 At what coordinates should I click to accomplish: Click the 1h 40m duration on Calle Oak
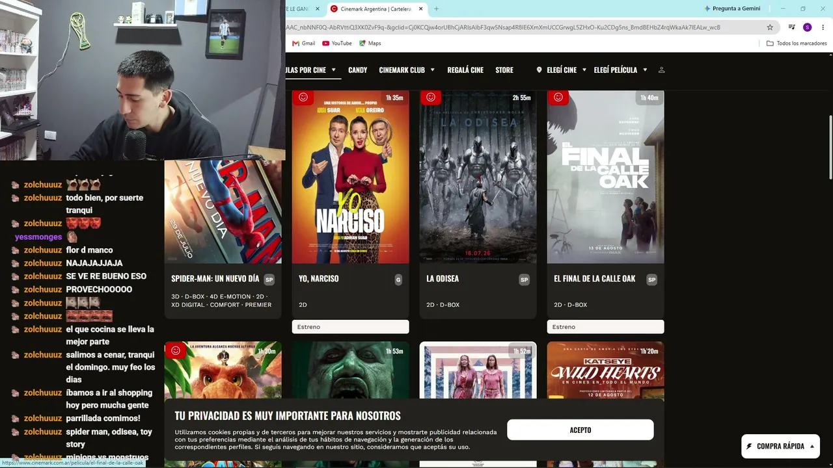click(649, 98)
